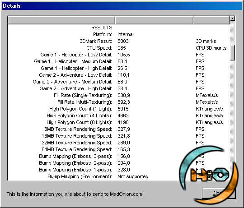Select KTriangles/s unit for 1 Light row

tap(209, 109)
